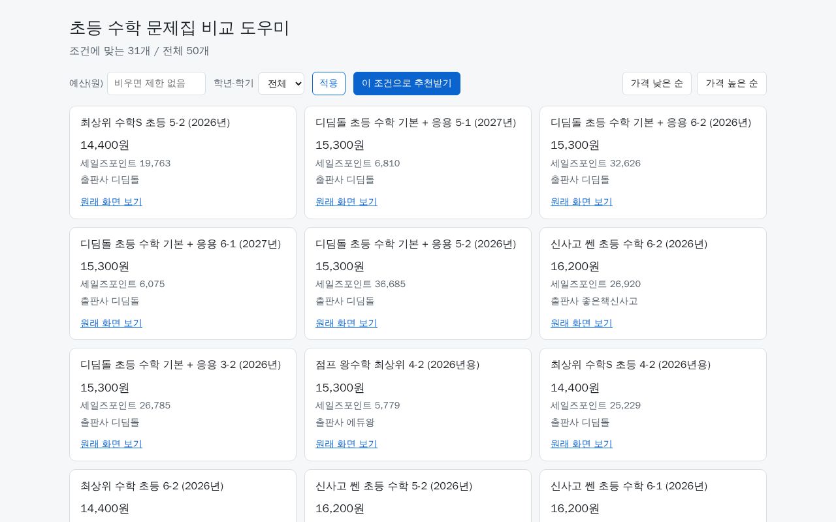Click 세일즈포인트 19,763 text
This screenshot has width=836, height=522.
(125, 163)
